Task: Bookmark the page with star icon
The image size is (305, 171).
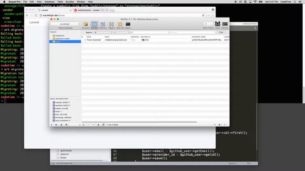Action: (203, 15)
